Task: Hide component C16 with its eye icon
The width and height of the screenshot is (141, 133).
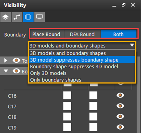Action: [x=120, y=95]
